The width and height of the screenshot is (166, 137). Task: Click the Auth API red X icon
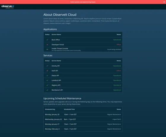47,71
